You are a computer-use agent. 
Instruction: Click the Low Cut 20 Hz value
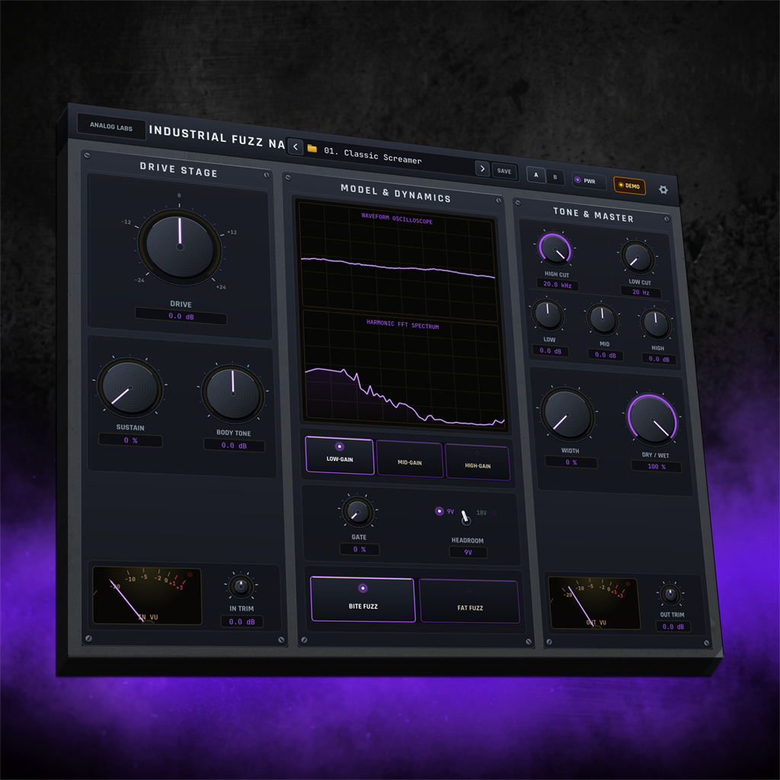pyautogui.click(x=641, y=292)
